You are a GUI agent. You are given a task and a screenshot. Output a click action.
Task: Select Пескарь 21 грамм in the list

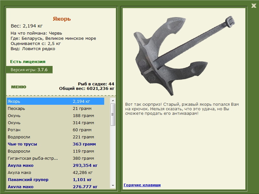55,109
